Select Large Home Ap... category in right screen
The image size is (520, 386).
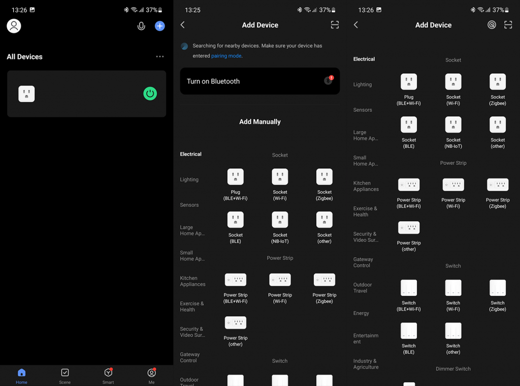(x=366, y=135)
